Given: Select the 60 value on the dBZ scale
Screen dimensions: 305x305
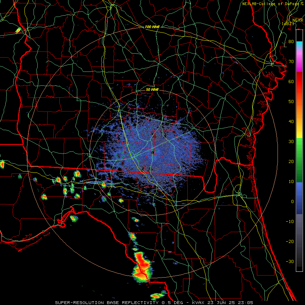Looking at the screenshot, I should [x=291, y=81].
